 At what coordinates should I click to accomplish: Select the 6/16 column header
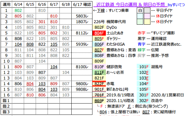(x=42, y=4)
